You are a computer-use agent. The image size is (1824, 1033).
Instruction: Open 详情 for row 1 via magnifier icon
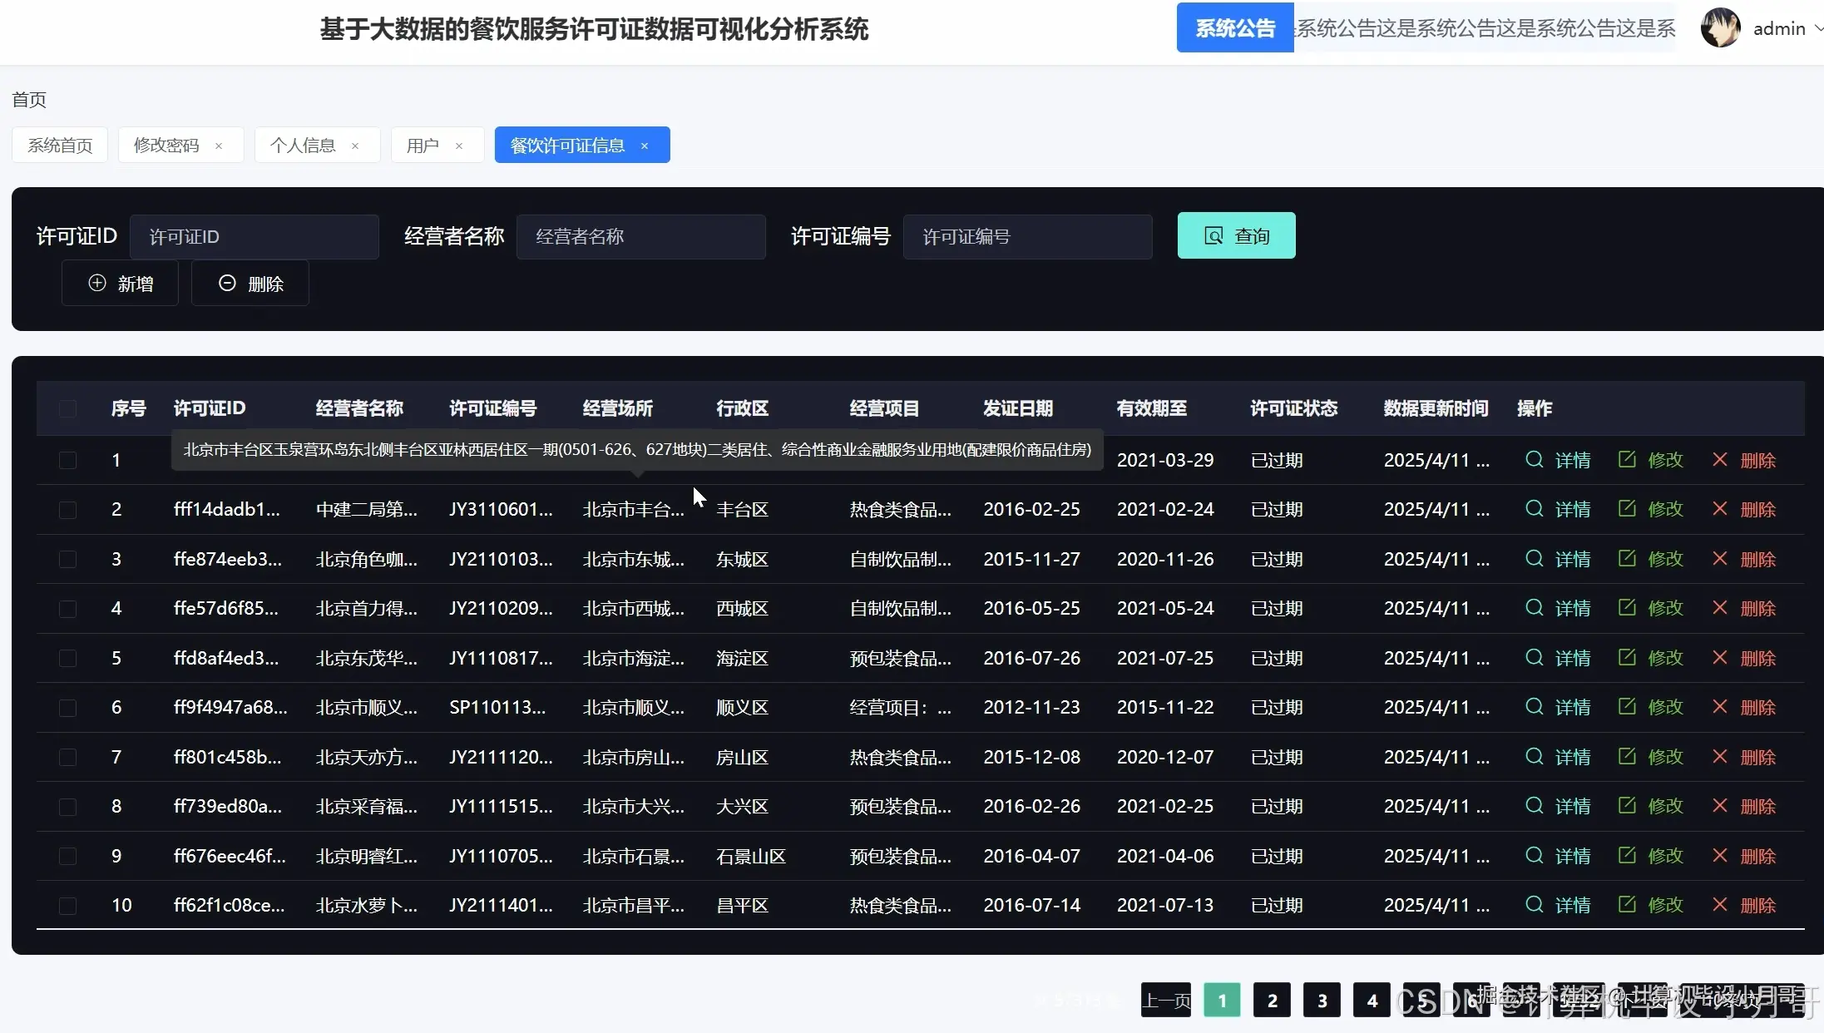(1533, 459)
